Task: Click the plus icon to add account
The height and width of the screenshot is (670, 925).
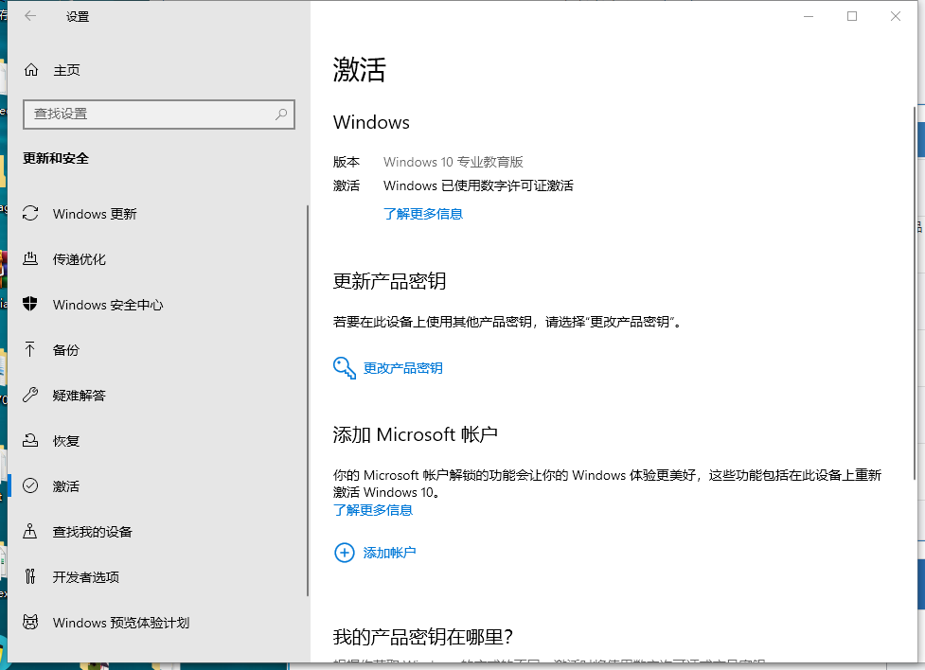Action: click(344, 553)
